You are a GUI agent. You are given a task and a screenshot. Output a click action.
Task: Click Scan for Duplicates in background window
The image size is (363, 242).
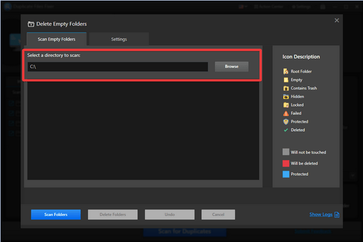point(185,232)
